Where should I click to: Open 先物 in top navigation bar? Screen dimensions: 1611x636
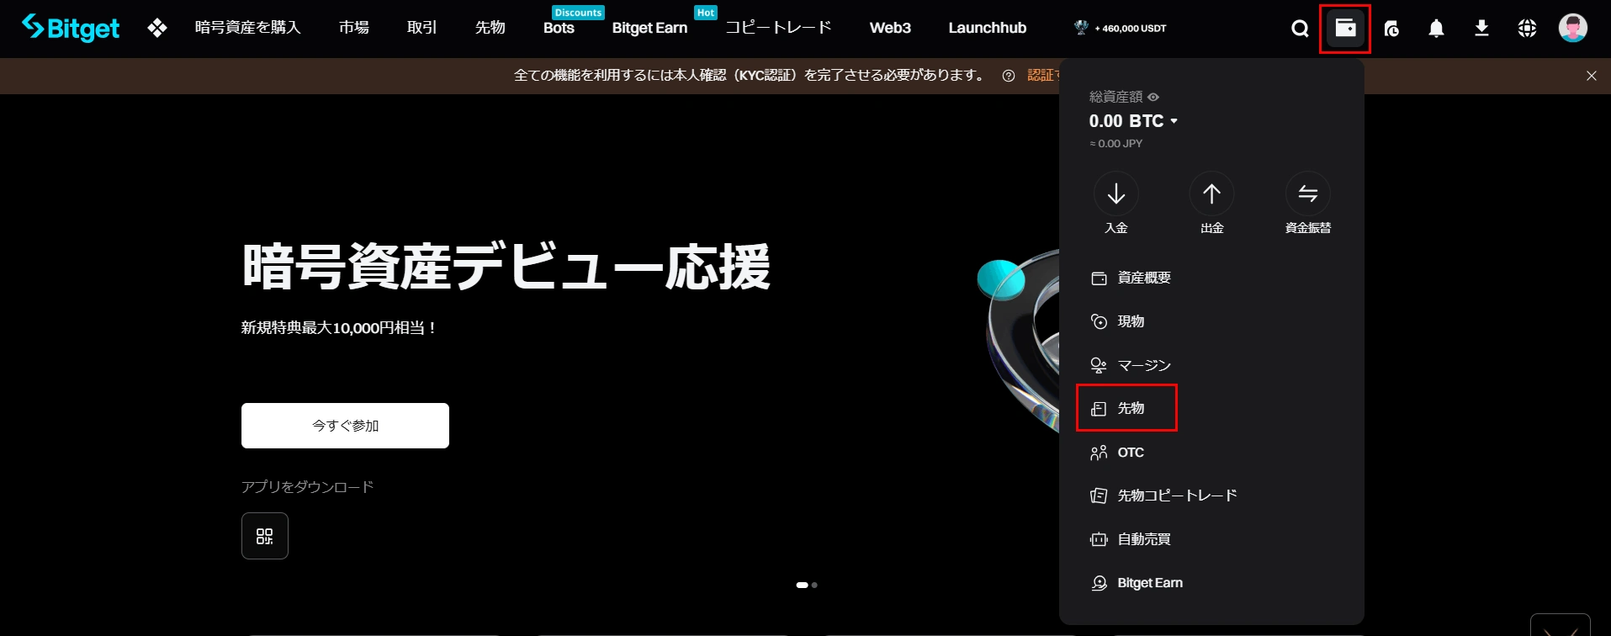[x=490, y=28]
